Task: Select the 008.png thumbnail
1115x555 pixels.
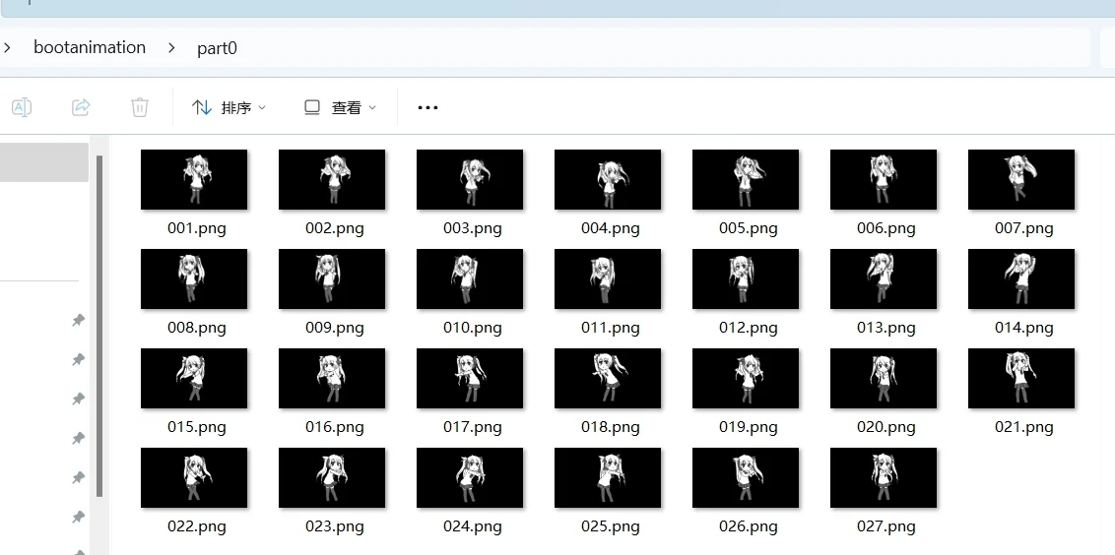Action: [194, 278]
